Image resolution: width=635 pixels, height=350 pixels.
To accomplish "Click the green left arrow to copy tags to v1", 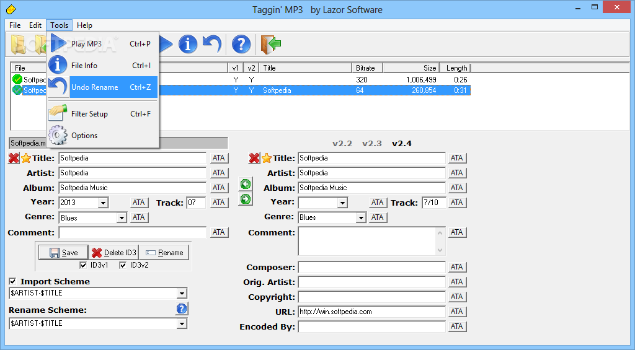I will pos(246,184).
